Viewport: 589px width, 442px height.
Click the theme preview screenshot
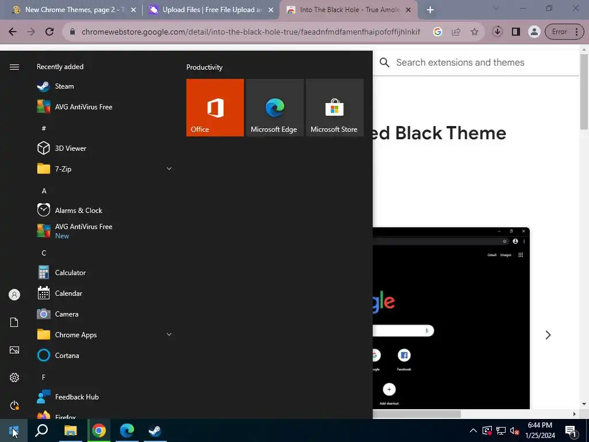pyautogui.click(x=451, y=318)
